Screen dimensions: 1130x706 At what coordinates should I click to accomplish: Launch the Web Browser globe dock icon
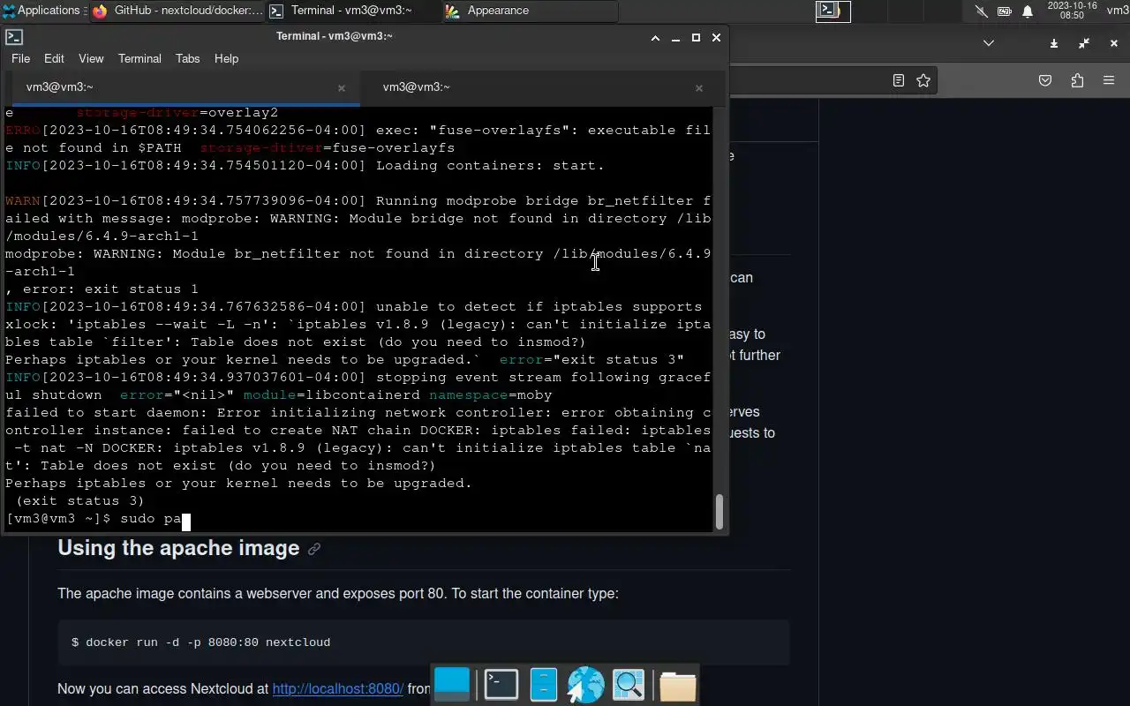[x=584, y=685]
